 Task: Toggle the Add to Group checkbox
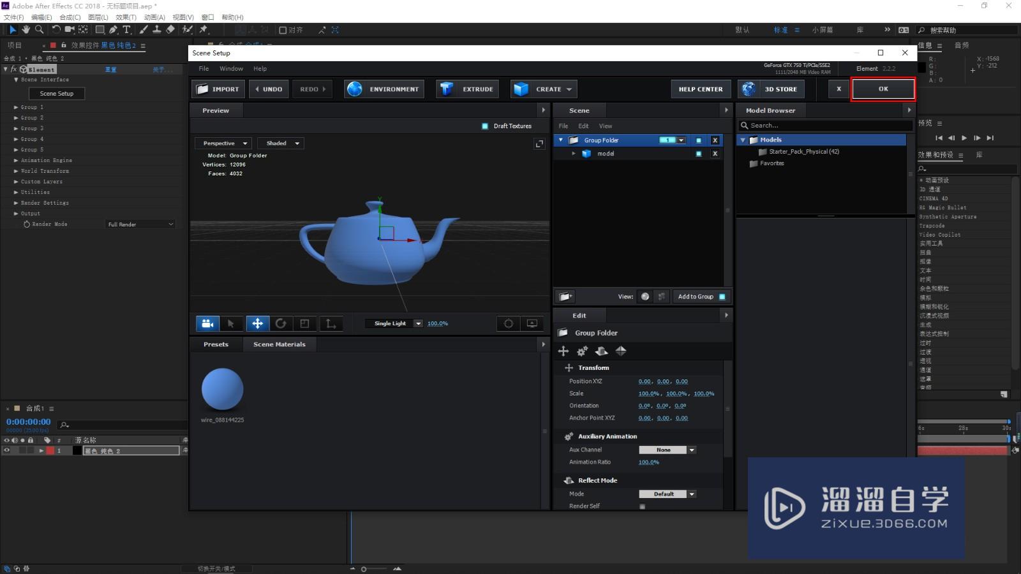722,297
